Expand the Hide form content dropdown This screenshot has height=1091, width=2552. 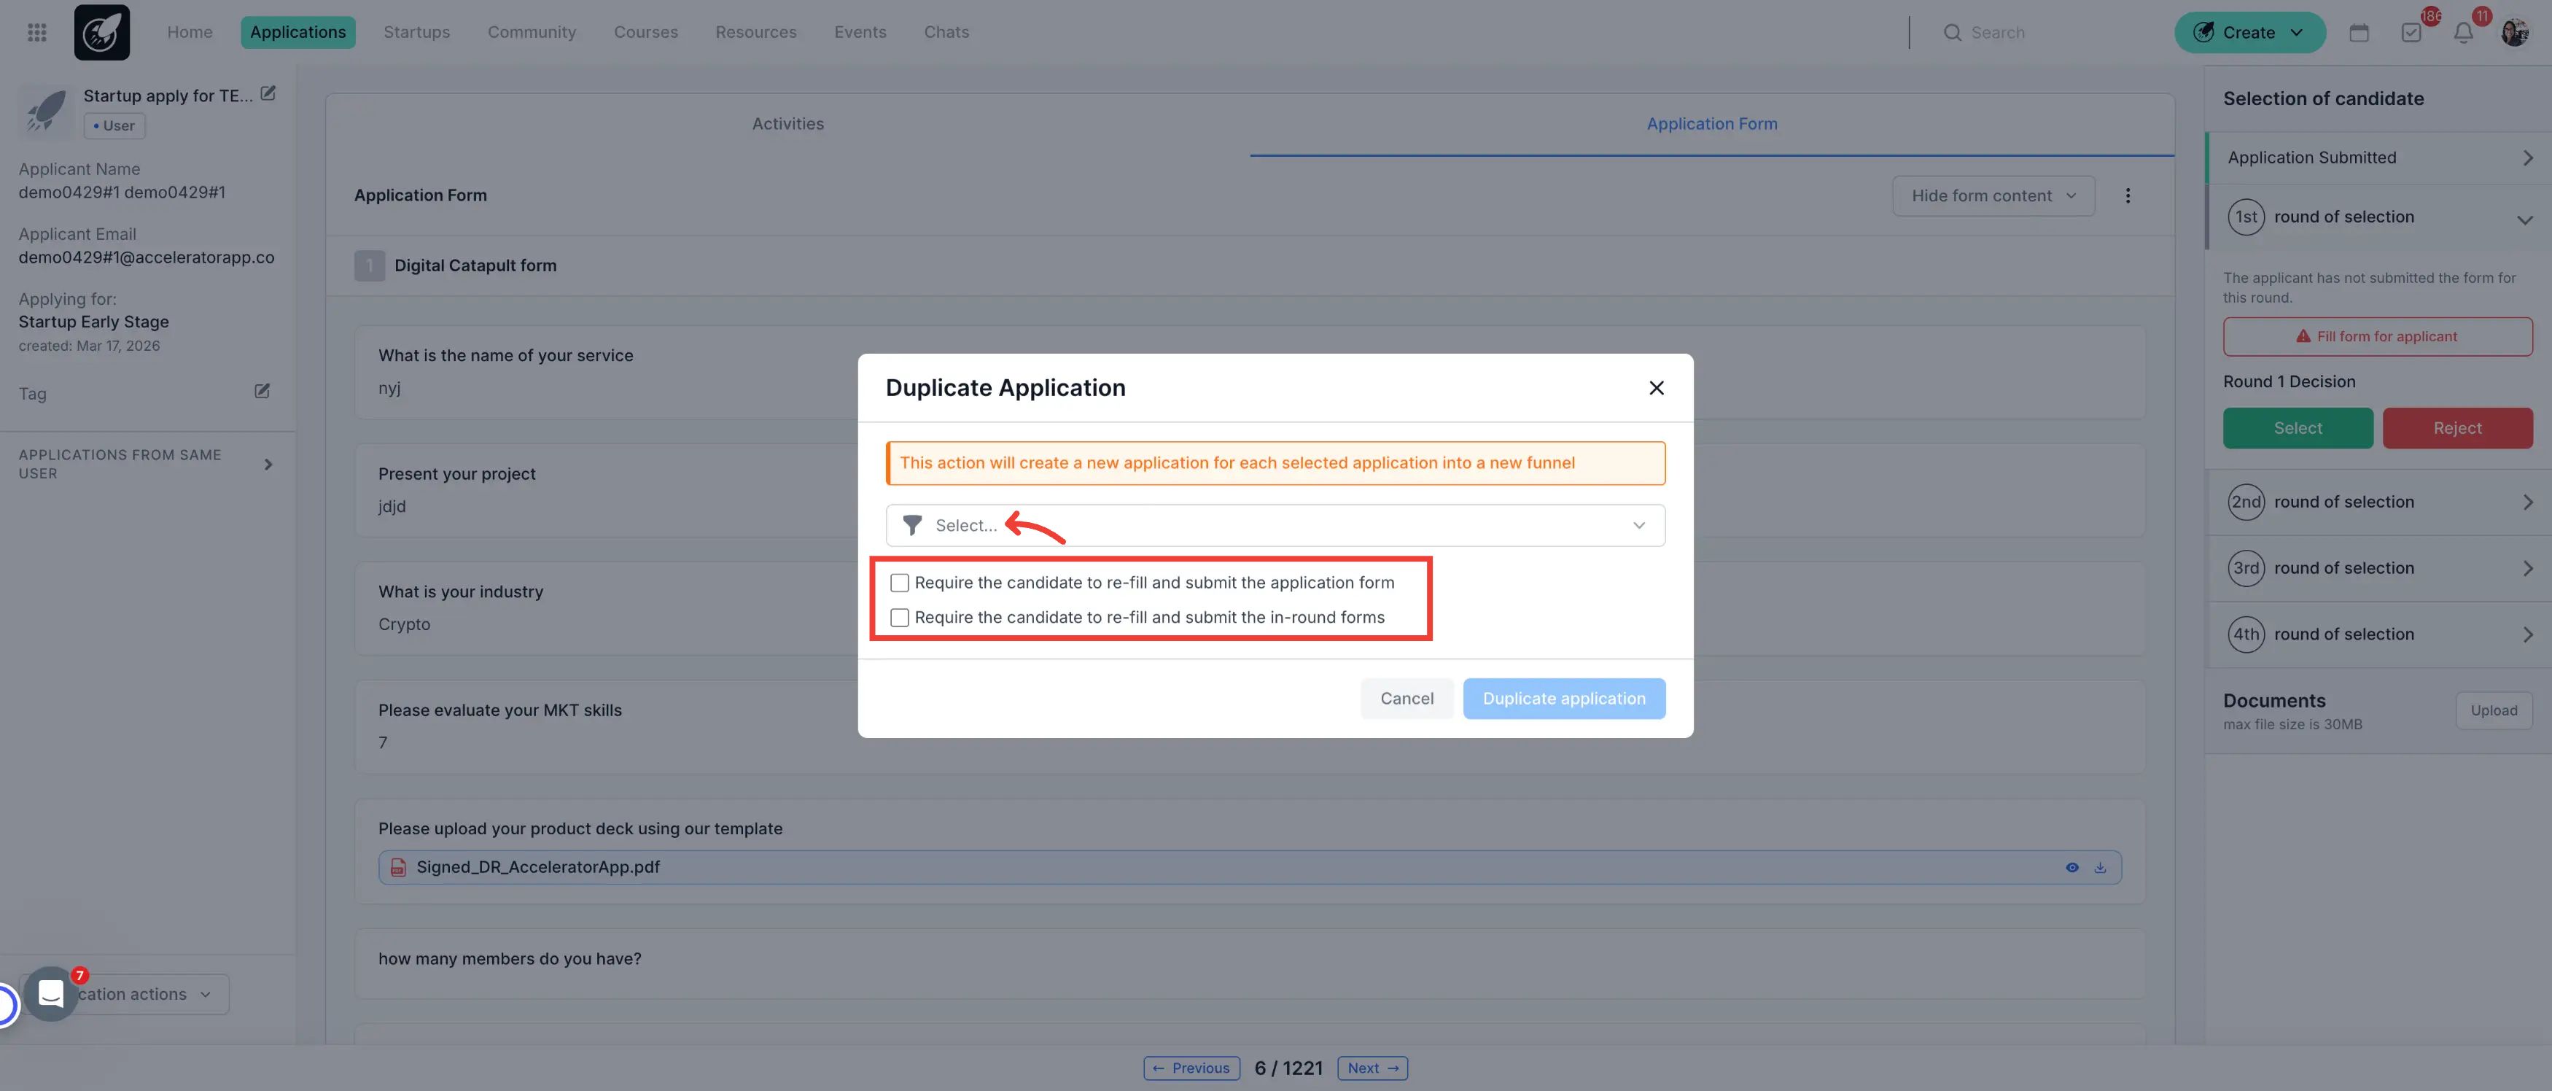[1992, 195]
